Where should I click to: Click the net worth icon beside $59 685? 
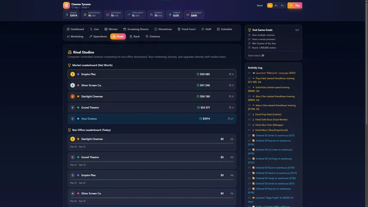(198, 74)
